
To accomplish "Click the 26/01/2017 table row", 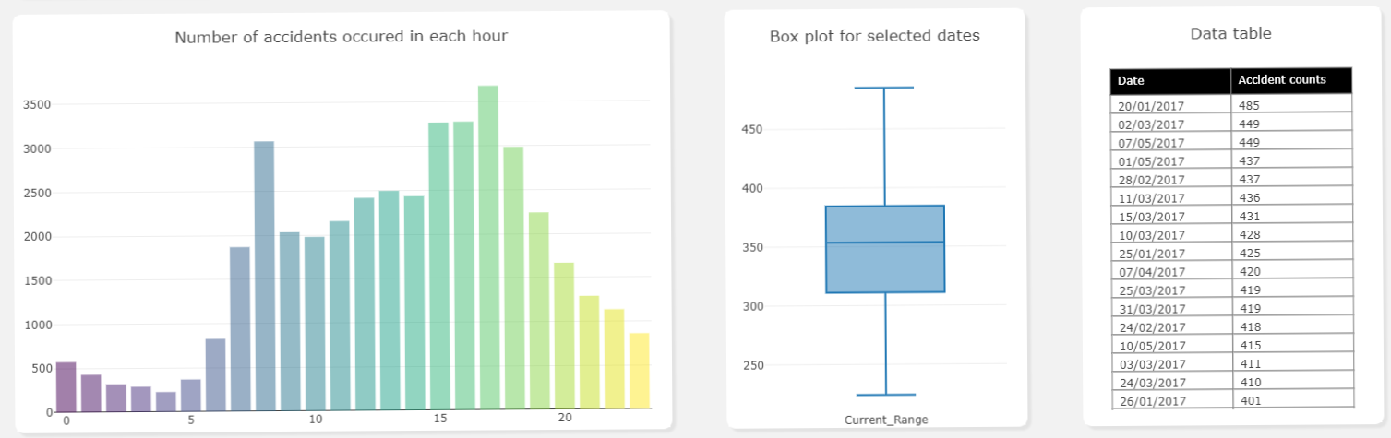I will 1231,399.
